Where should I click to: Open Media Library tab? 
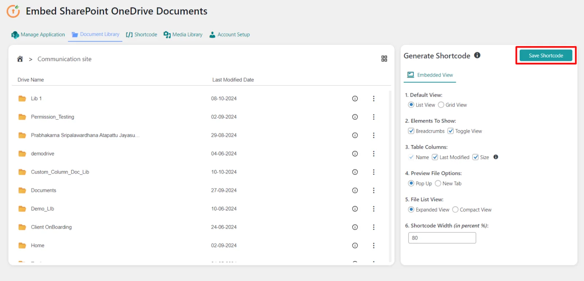[183, 35]
